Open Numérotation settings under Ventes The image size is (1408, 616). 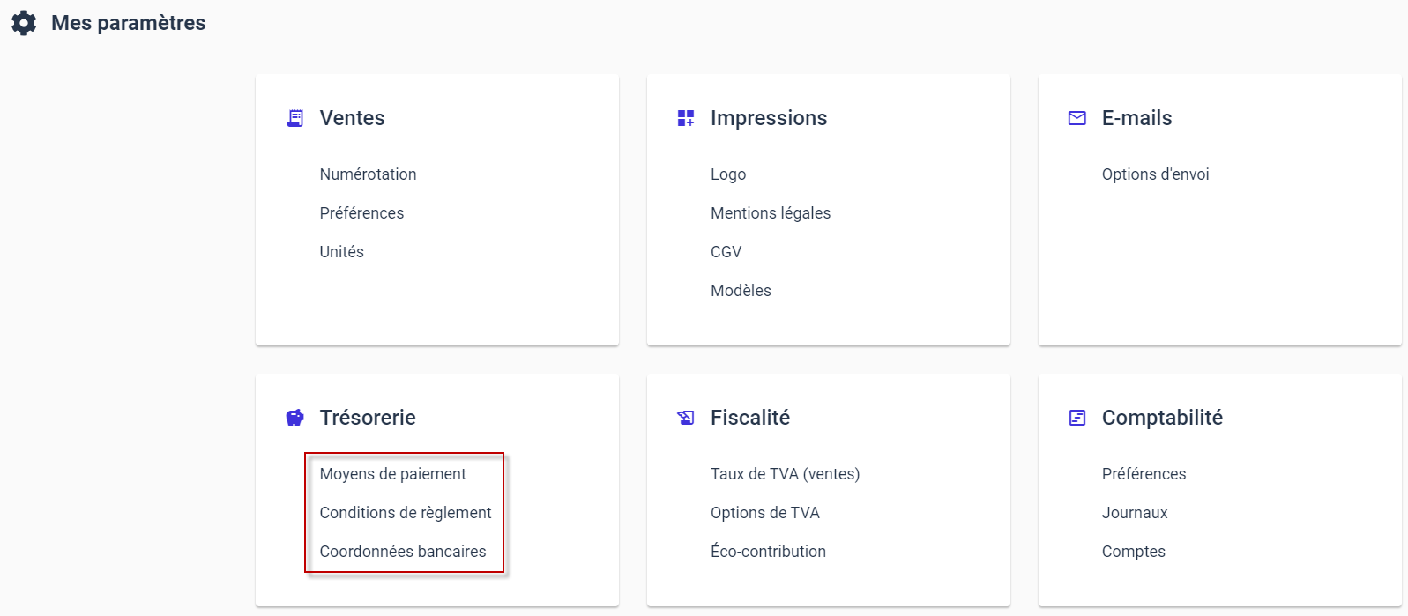pyautogui.click(x=368, y=174)
